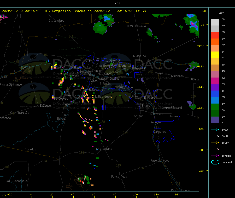Click the Soitue map label
Viewport: 235px width, 198px height.
click(139, 116)
